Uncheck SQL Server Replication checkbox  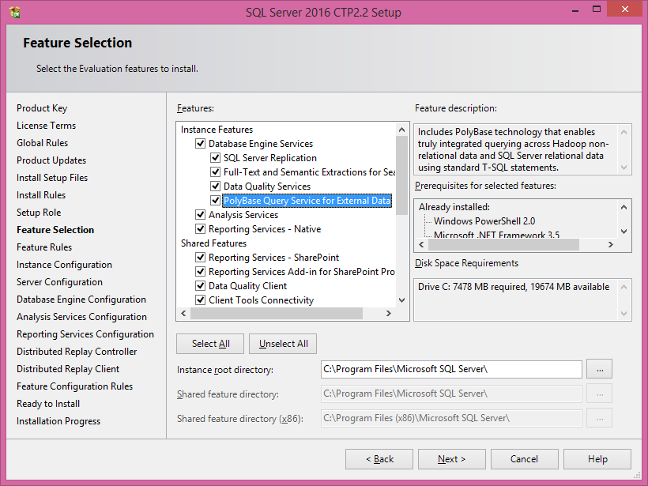pyautogui.click(x=215, y=157)
